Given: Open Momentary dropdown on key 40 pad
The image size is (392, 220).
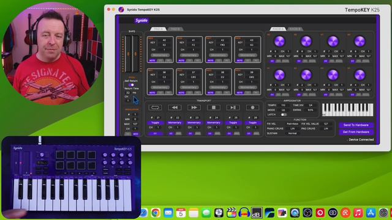Looking at the screenshot, I should [160, 55].
